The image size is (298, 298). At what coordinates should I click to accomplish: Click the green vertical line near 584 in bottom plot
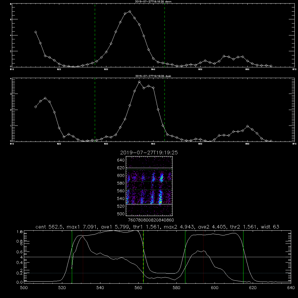[185, 257]
